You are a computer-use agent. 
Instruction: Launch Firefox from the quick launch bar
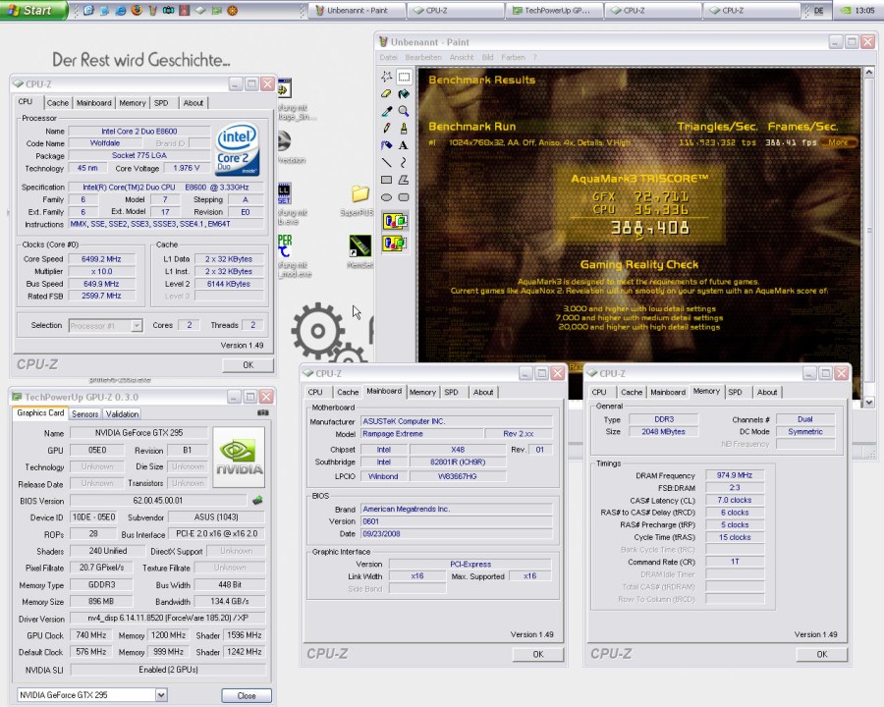pyautogui.click(x=137, y=10)
